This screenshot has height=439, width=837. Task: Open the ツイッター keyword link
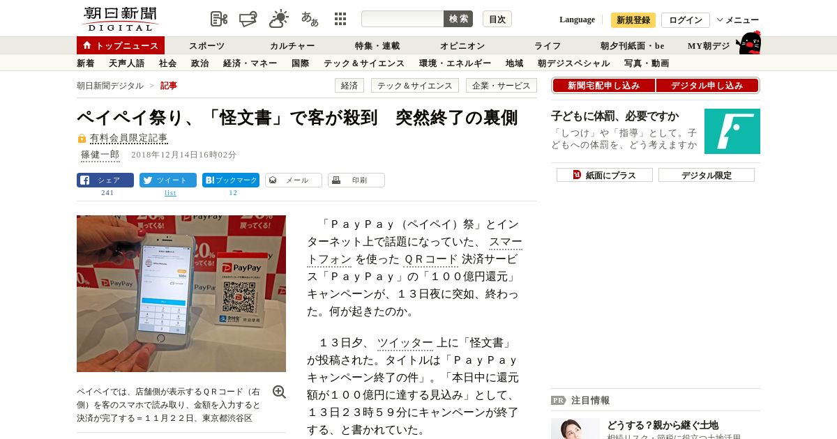(405, 343)
